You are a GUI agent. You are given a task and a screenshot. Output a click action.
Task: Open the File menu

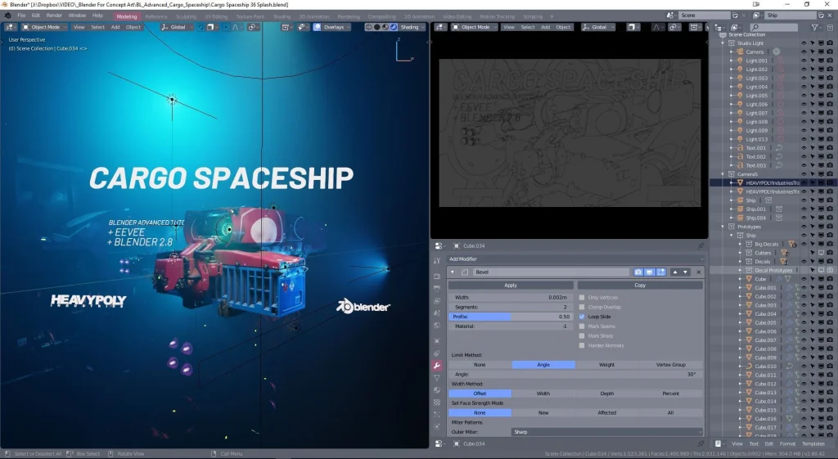(x=21, y=16)
